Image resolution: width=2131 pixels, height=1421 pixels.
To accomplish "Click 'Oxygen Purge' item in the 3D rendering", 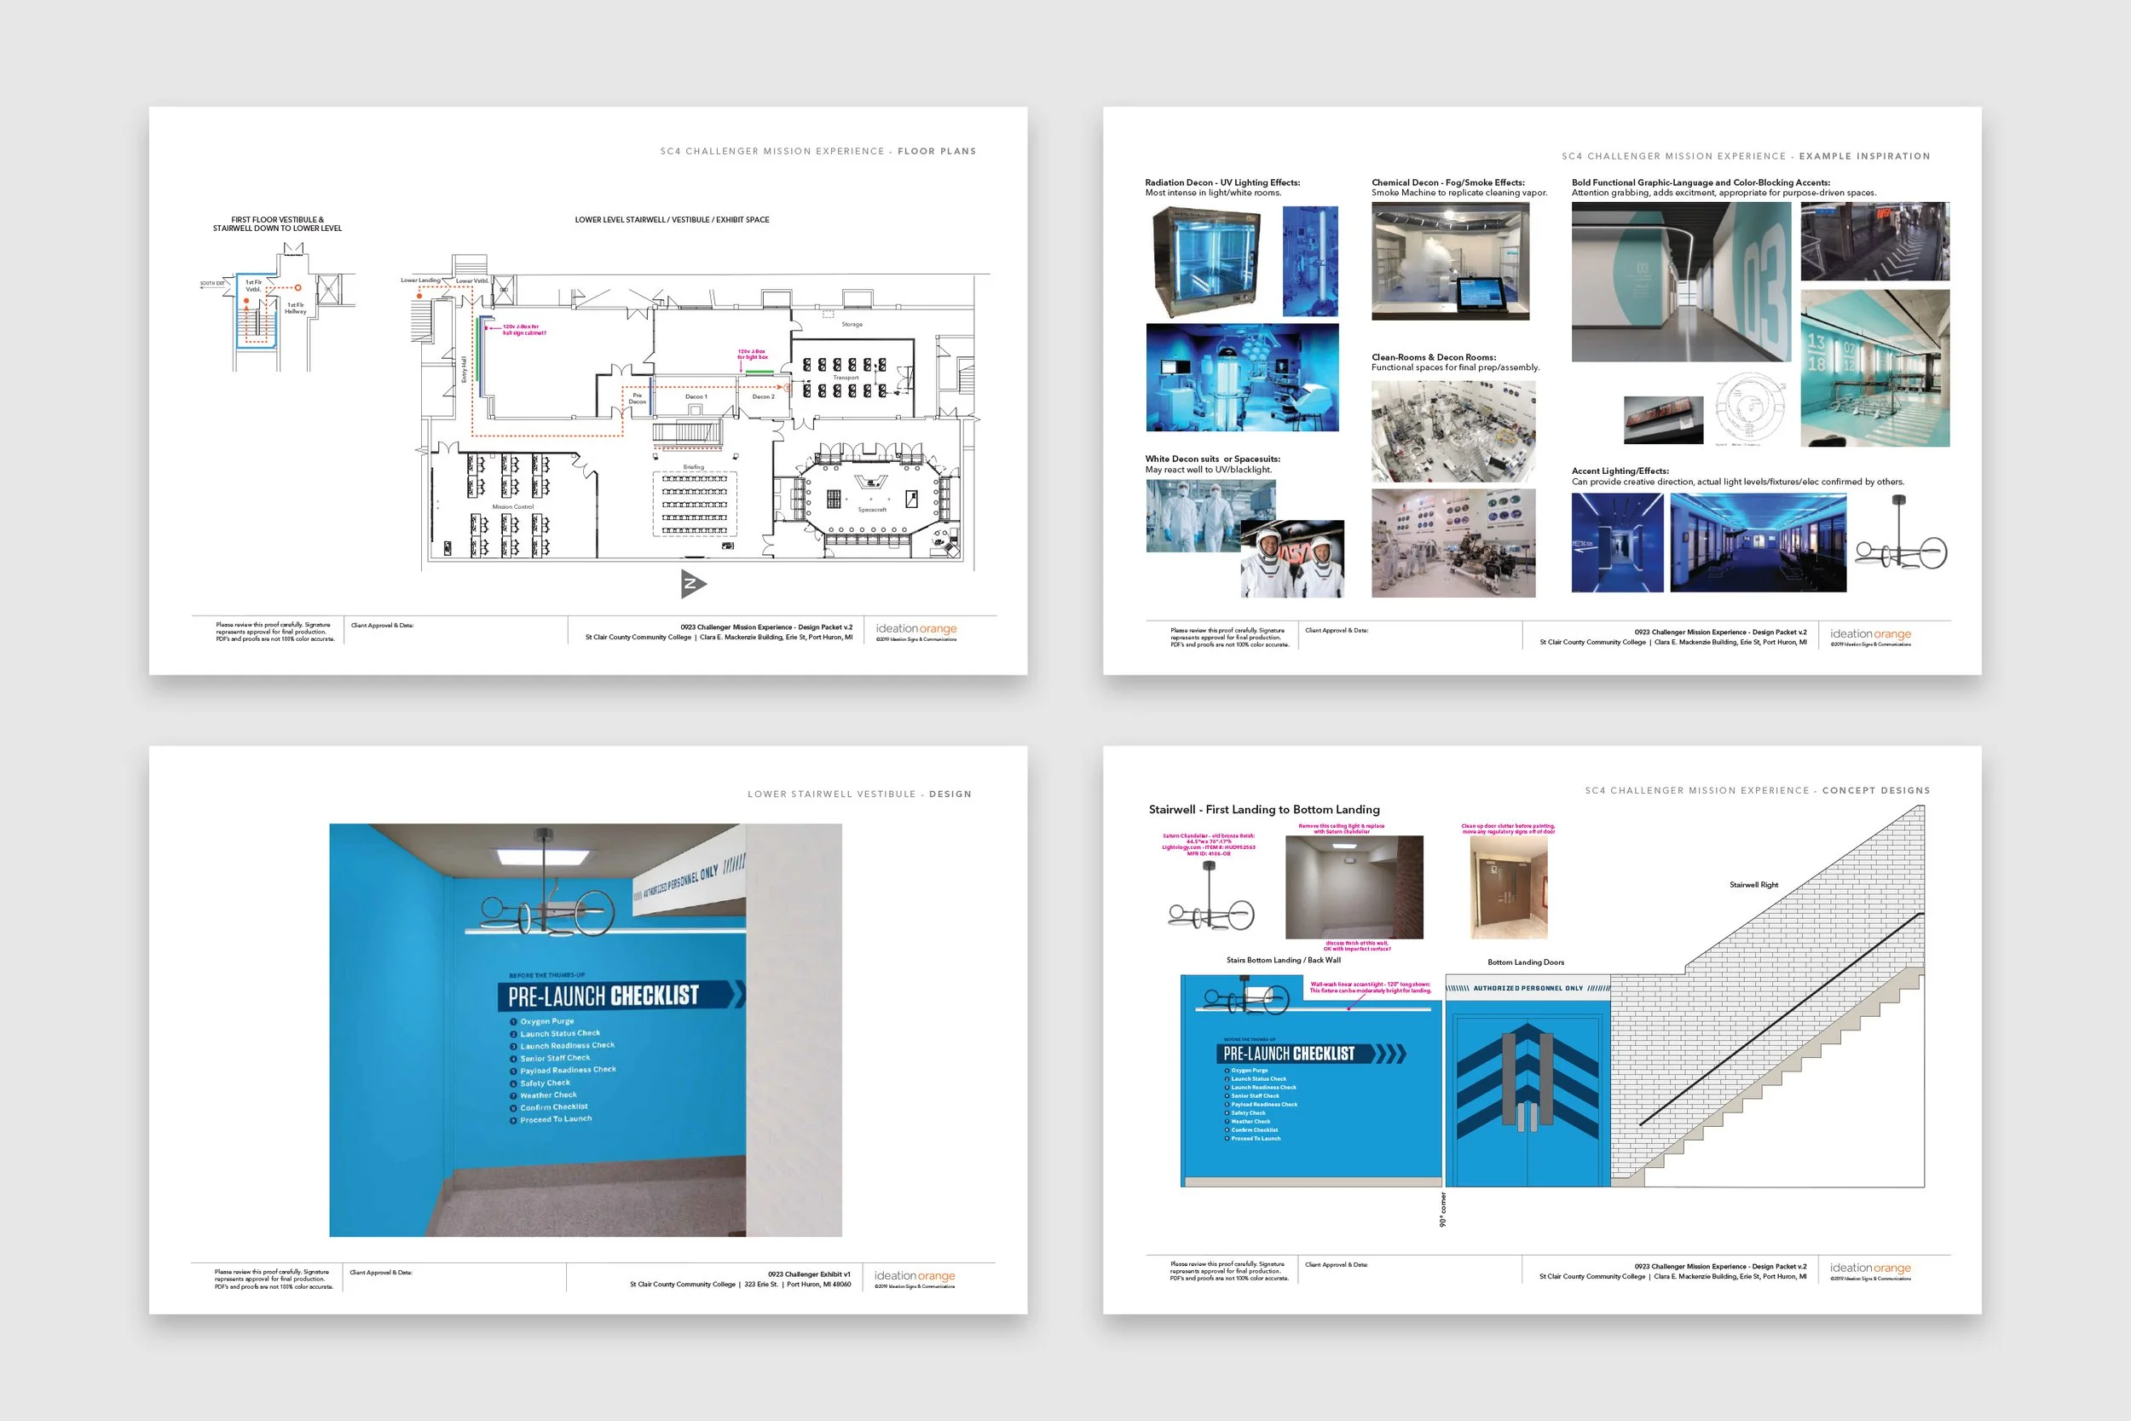I will (546, 1021).
